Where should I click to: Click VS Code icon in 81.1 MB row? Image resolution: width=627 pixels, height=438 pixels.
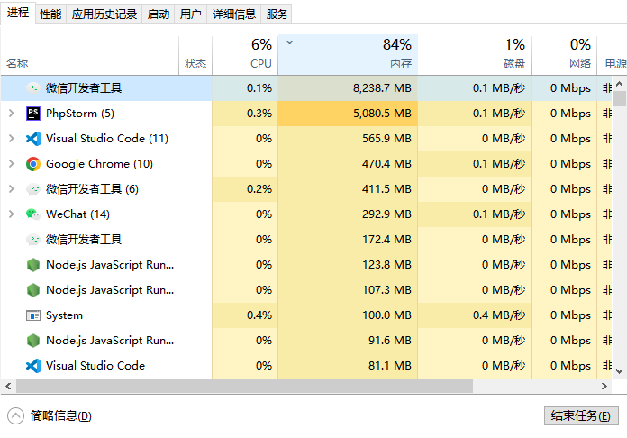(33, 366)
